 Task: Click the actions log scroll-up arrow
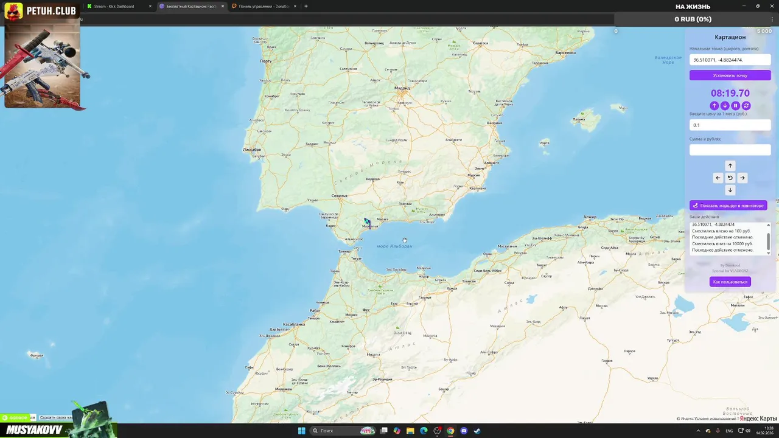click(x=769, y=225)
